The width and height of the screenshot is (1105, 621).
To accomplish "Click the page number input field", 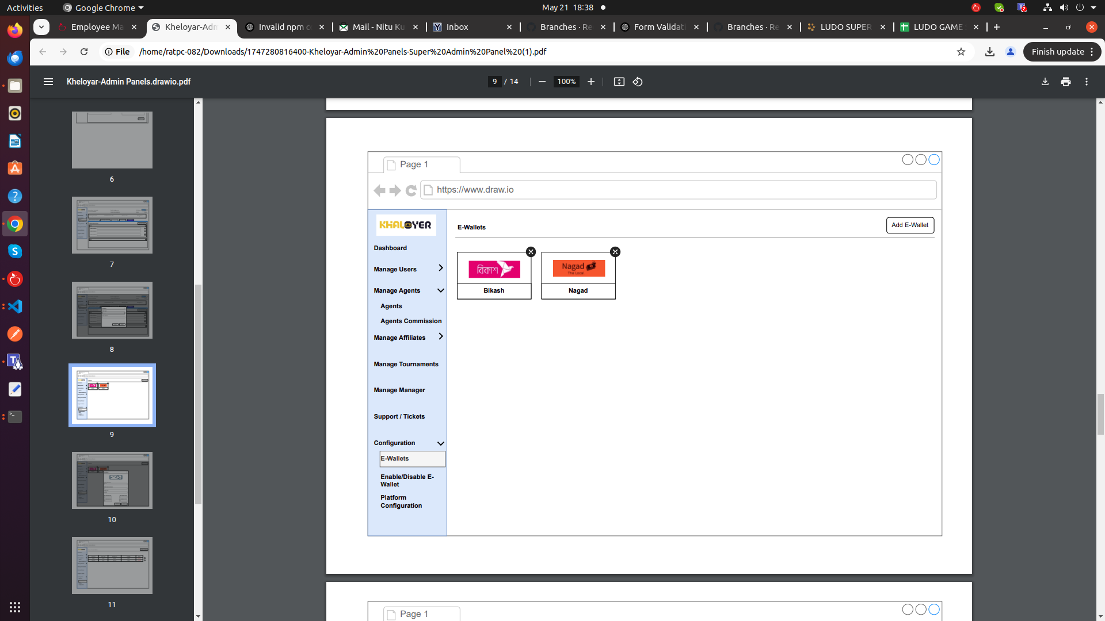I will pos(494,82).
